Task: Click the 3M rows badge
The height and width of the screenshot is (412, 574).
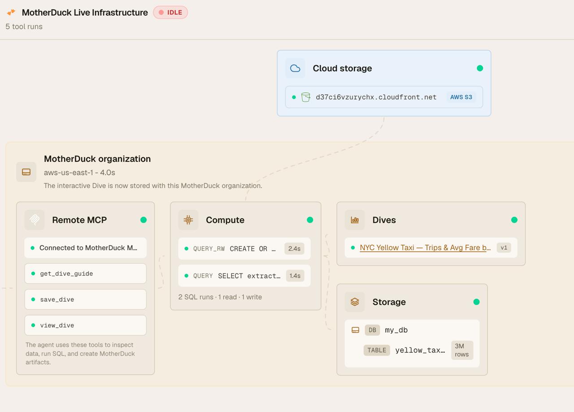Action: pos(462,350)
